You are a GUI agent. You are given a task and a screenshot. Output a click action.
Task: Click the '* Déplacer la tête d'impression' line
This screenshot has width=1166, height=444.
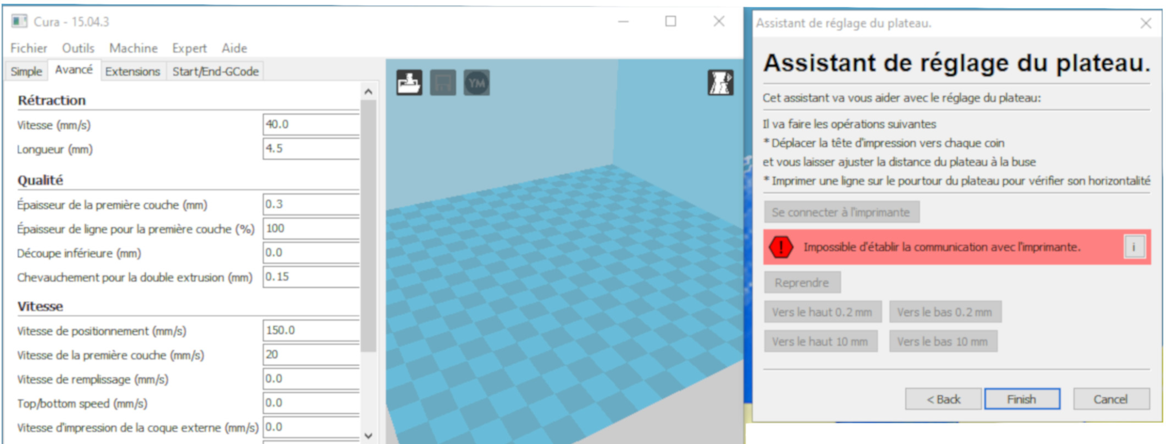pos(884,143)
